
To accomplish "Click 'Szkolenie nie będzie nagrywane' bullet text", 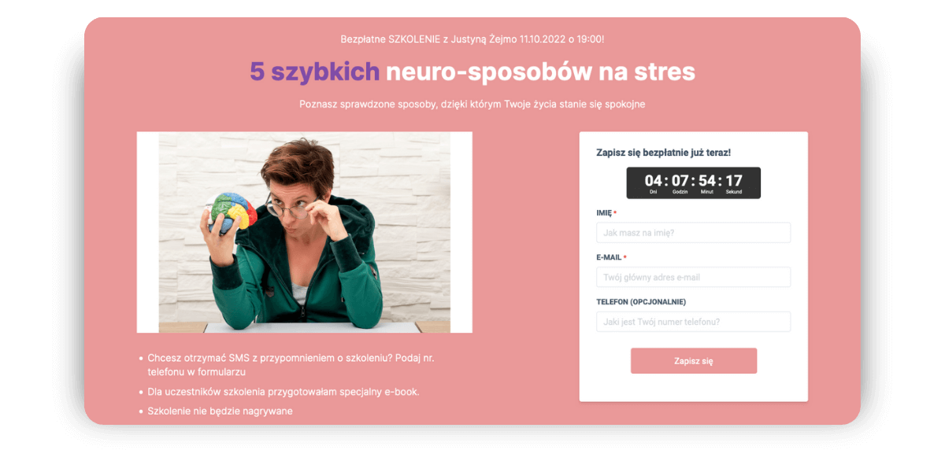I will (x=220, y=411).
